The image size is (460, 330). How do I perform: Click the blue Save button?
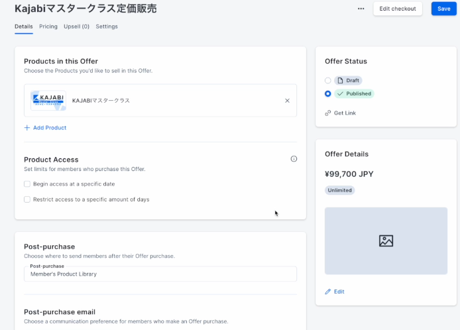coord(444,9)
